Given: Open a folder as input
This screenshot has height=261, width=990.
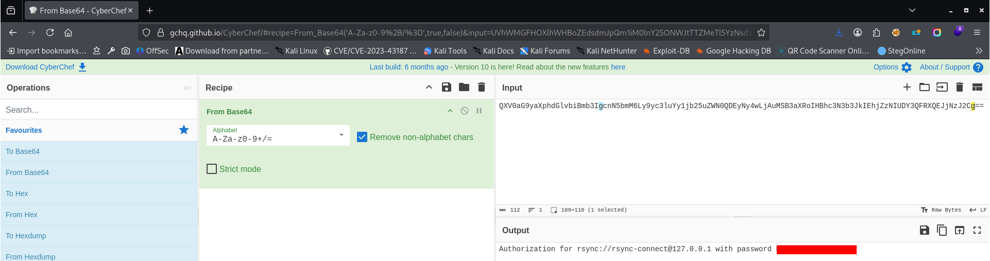Looking at the screenshot, I should 924,88.
